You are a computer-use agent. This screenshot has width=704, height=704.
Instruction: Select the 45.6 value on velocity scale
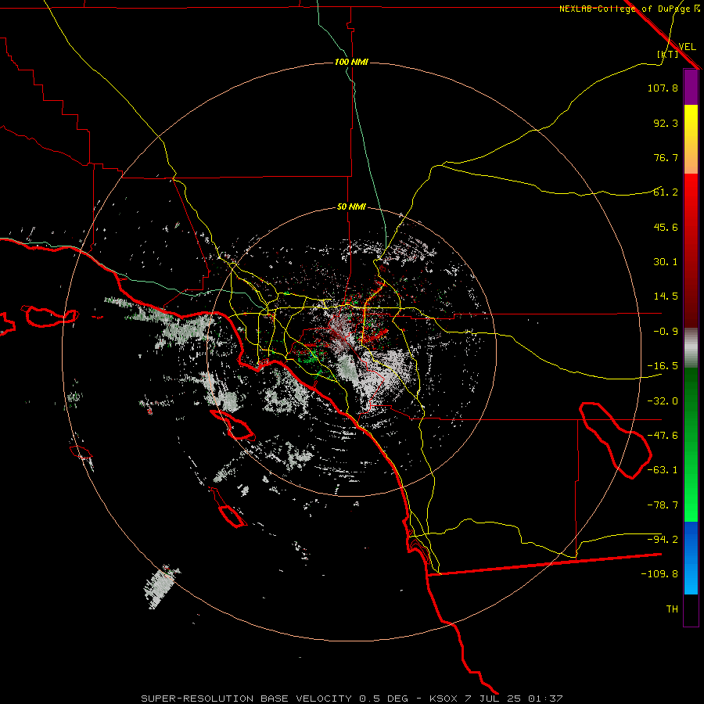[x=666, y=227]
